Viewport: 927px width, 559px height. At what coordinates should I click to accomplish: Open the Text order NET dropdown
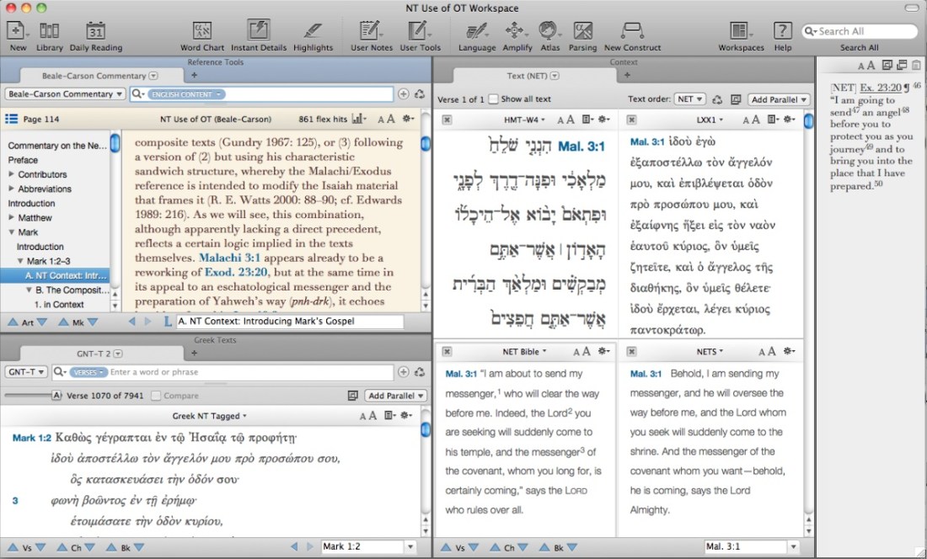coord(690,99)
